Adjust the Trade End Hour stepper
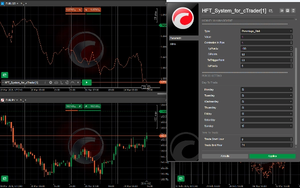The height and width of the screenshot is (188, 300). pos(291,145)
